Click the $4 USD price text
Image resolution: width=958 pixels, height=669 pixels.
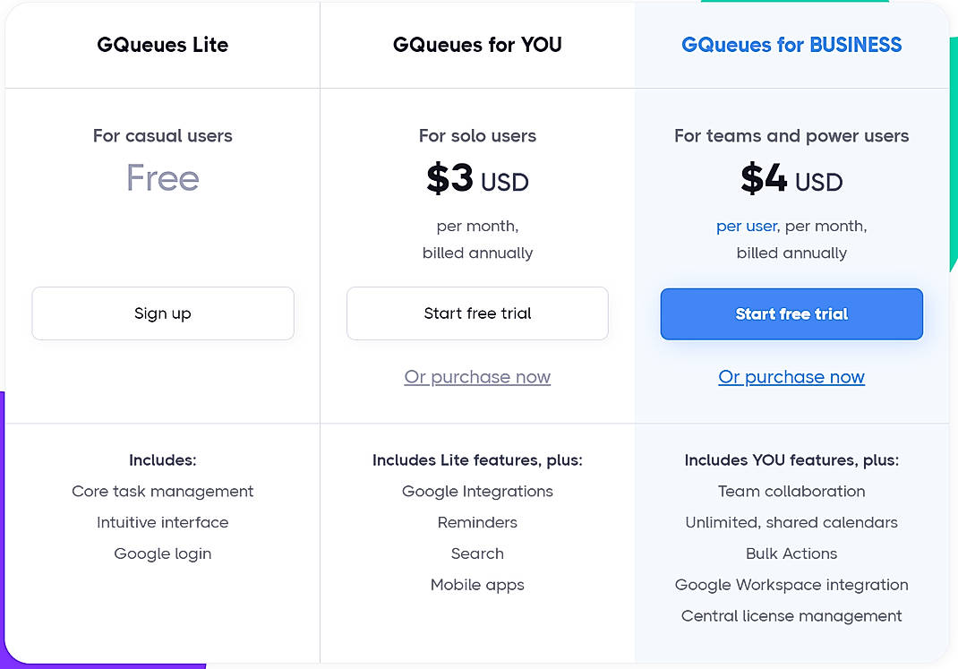tap(791, 180)
